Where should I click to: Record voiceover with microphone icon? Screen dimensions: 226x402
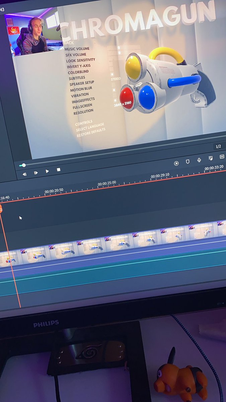[x=199, y=160]
